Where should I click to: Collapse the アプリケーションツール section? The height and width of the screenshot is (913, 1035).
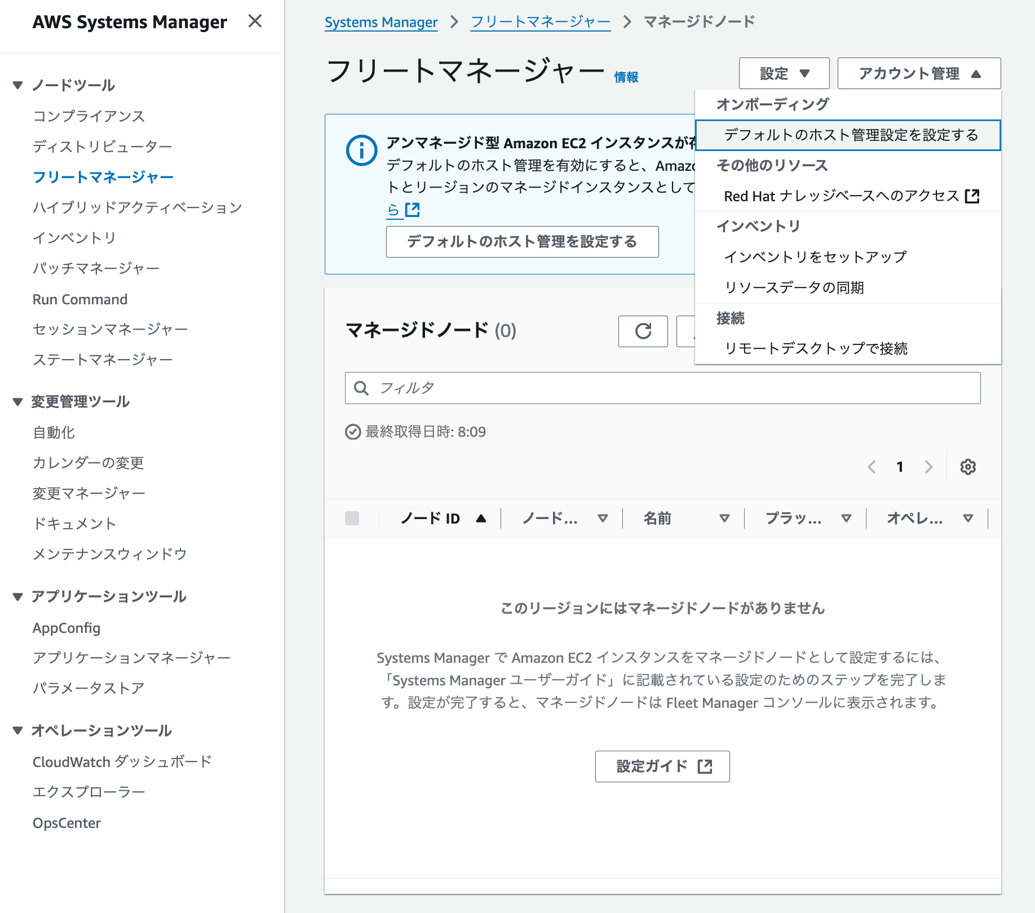pos(18,596)
